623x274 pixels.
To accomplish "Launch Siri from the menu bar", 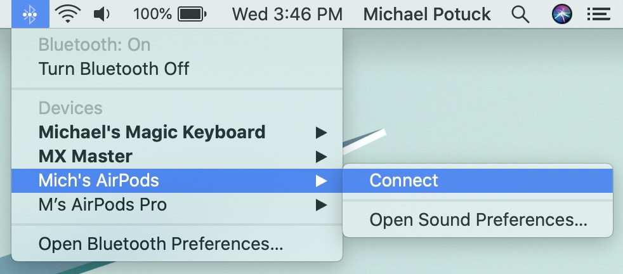I will [x=562, y=13].
